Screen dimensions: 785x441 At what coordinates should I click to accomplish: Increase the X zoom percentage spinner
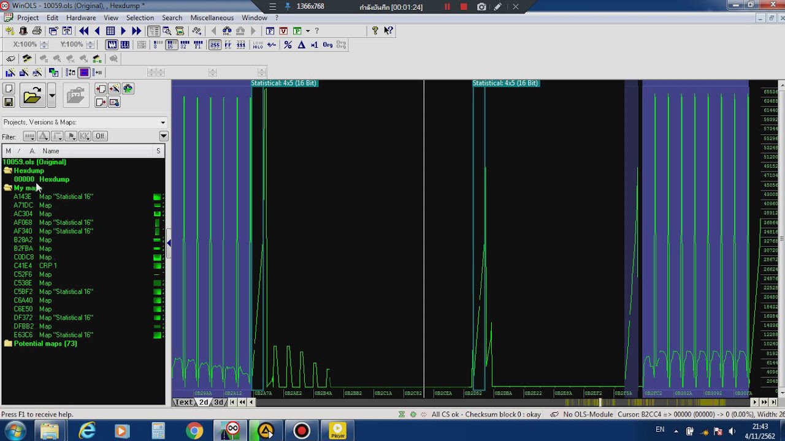43,42
